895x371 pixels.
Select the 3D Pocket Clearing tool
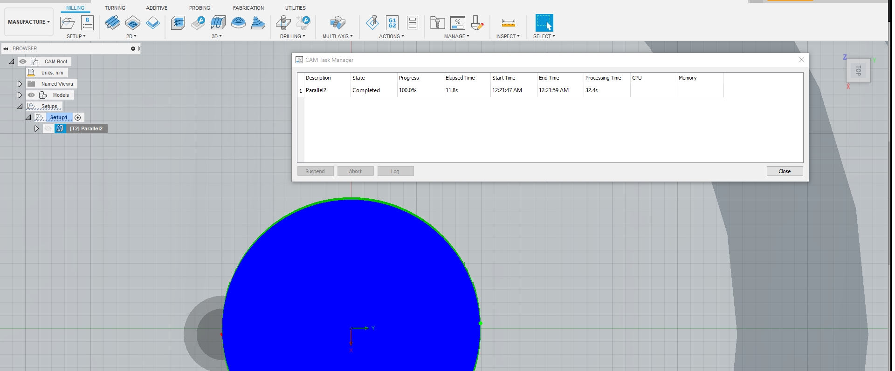[198, 23]
